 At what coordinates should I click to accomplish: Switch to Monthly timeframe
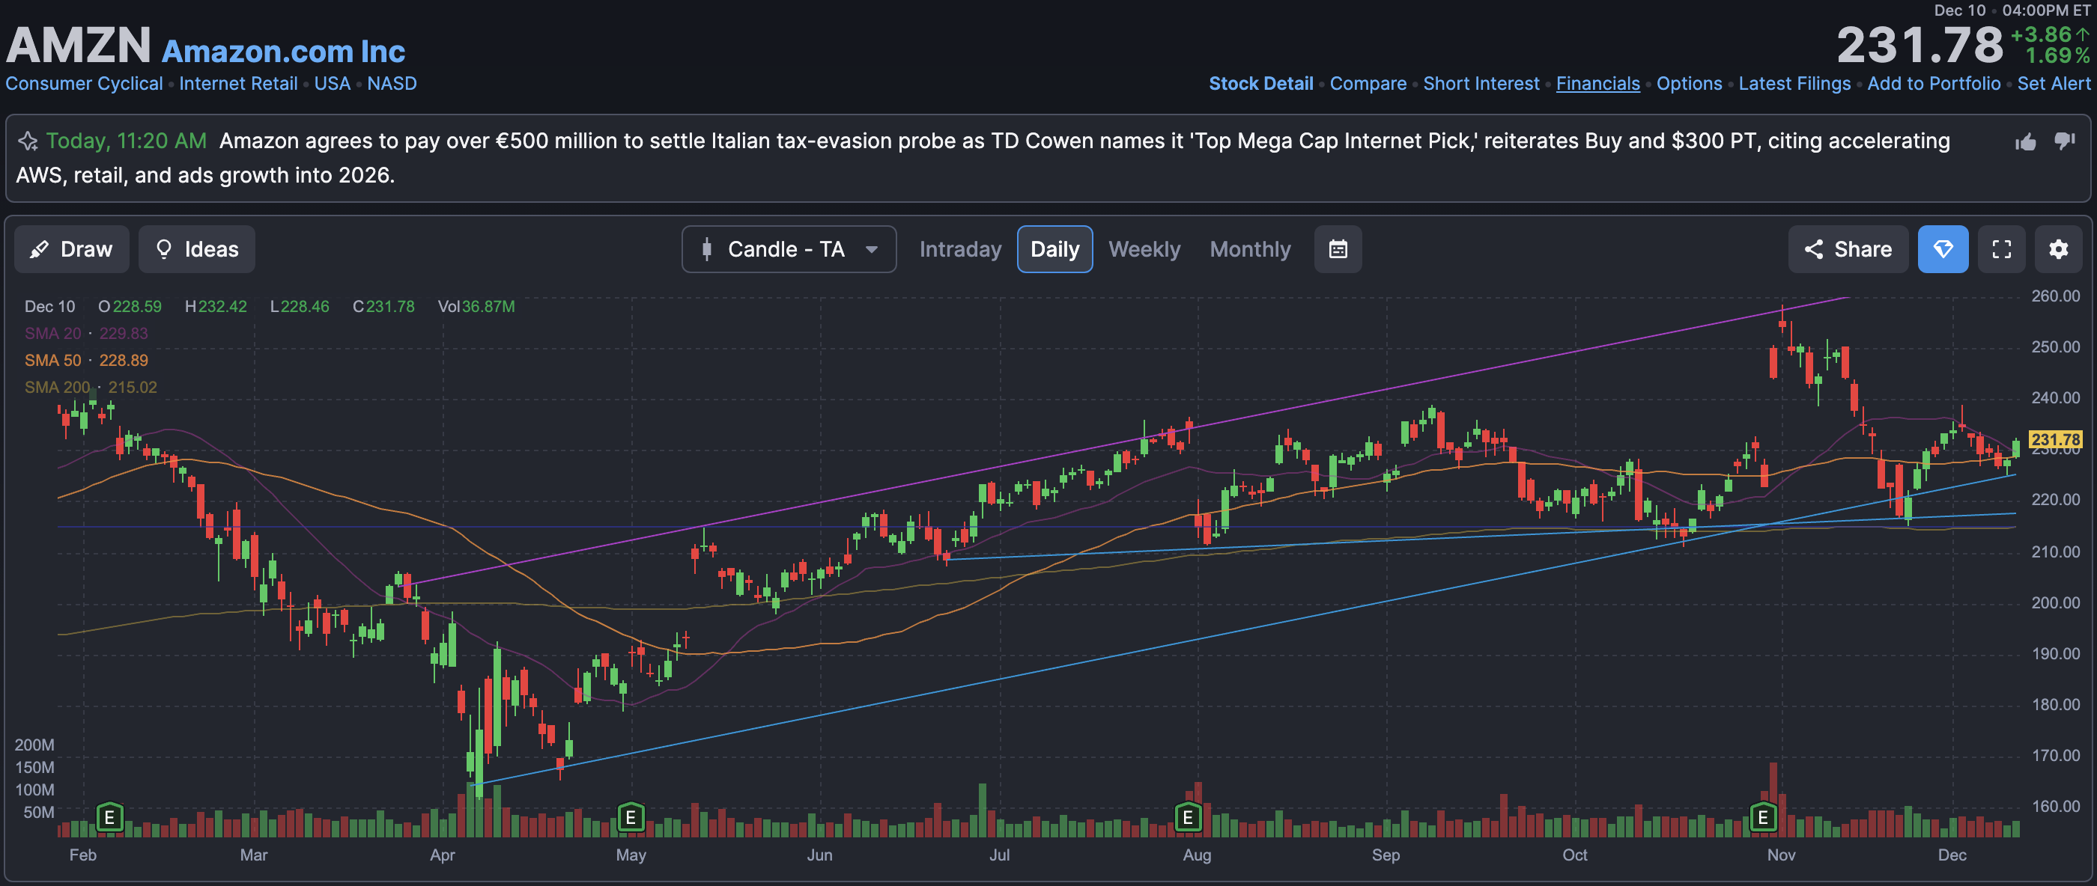(x=1249, y=249)
